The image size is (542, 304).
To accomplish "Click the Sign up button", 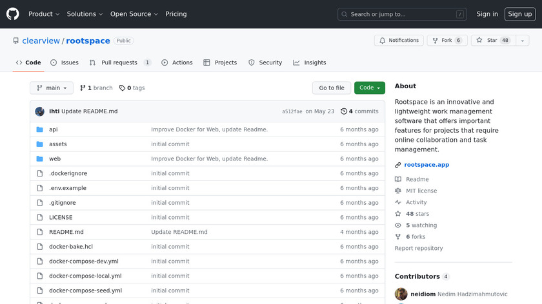I will [519, 14].
